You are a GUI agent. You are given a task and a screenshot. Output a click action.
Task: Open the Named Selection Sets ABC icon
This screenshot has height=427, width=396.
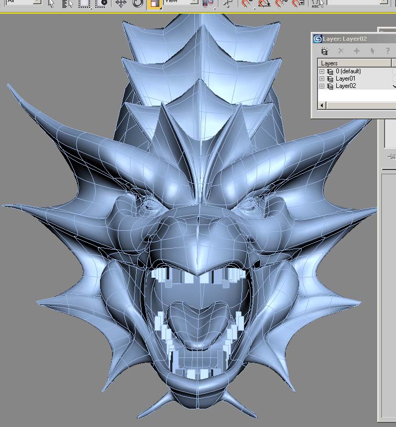(317, 4)
